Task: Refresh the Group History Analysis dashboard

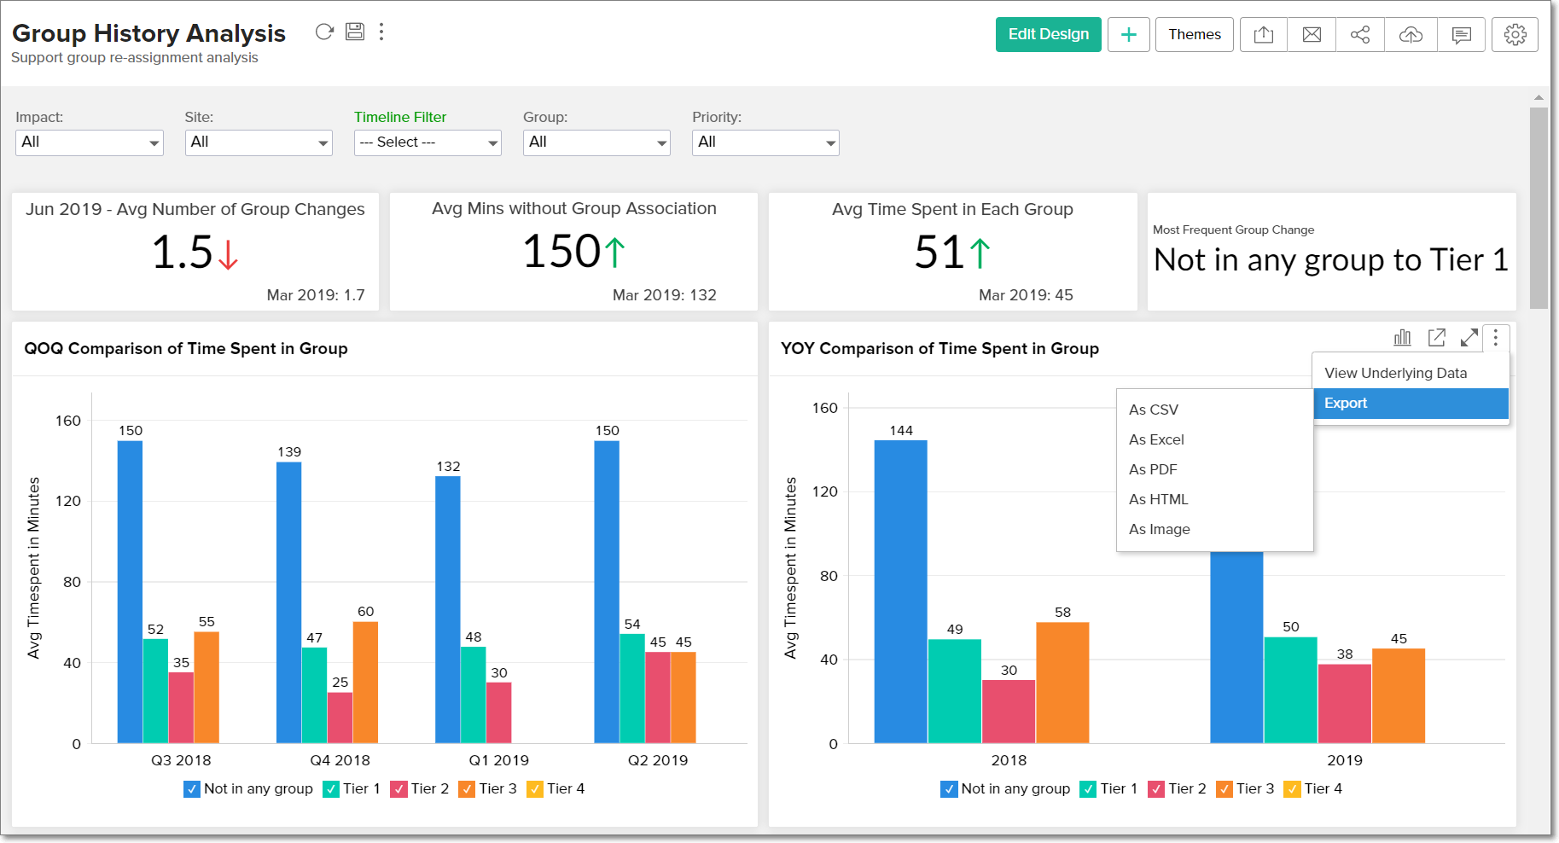Action: coord(323,32)
